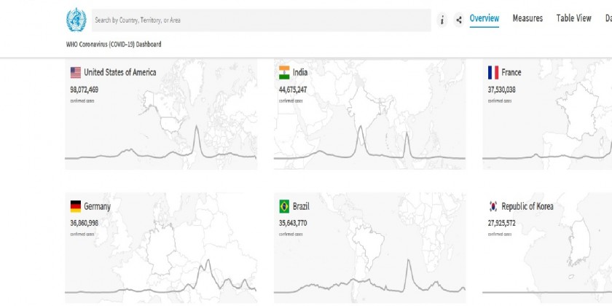Focus the country search field
Viewport: 612px width, 306px height.
255,20
